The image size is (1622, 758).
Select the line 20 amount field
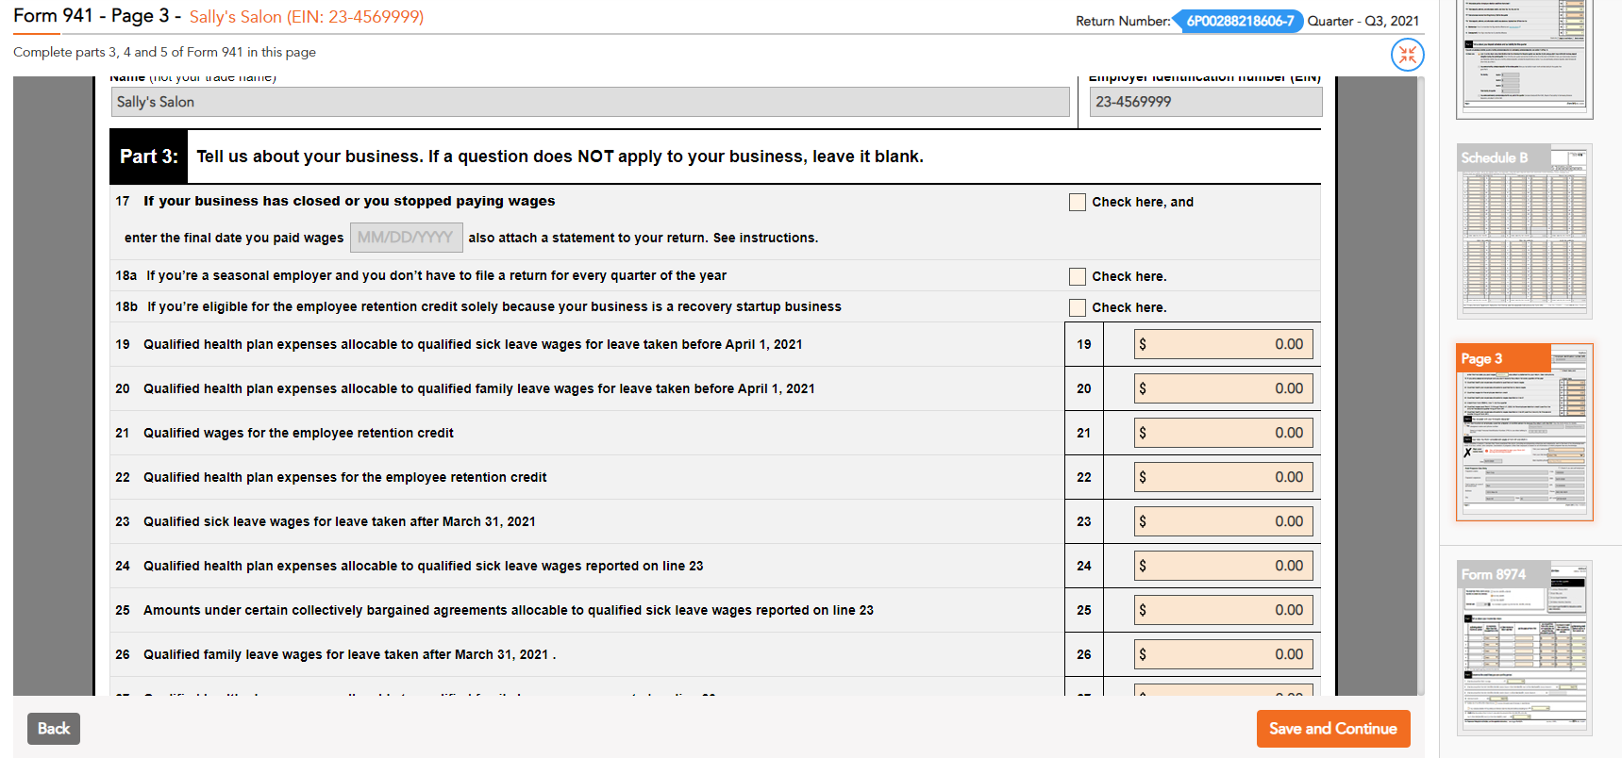pos(1223,388)
